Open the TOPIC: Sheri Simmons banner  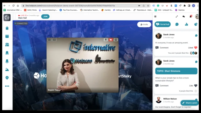(176, 71)
